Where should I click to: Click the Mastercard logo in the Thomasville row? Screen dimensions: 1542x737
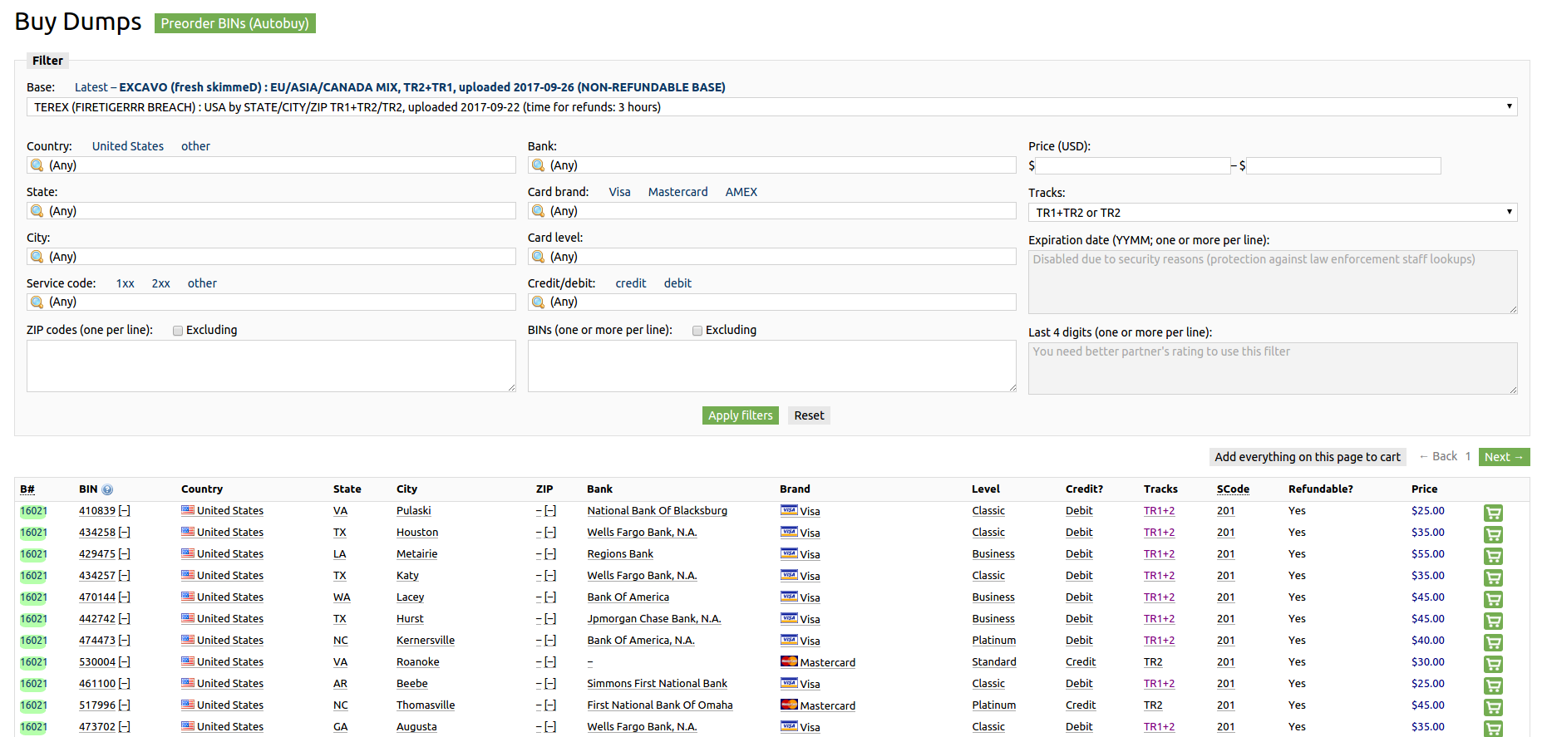(789, 705)
